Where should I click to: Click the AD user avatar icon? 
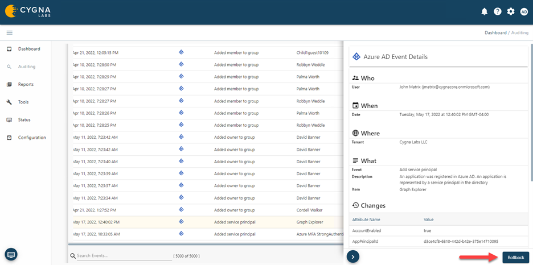click(524, 11)
